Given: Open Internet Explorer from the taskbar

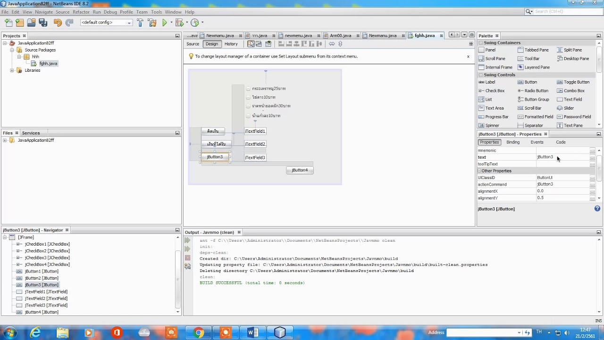Looking at the screenshot, I should coord(35,333).
